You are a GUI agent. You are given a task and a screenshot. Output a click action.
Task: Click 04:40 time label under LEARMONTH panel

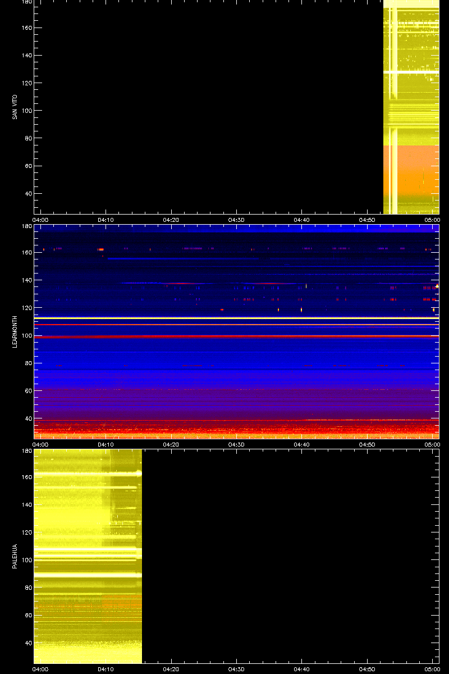[302, 444]
